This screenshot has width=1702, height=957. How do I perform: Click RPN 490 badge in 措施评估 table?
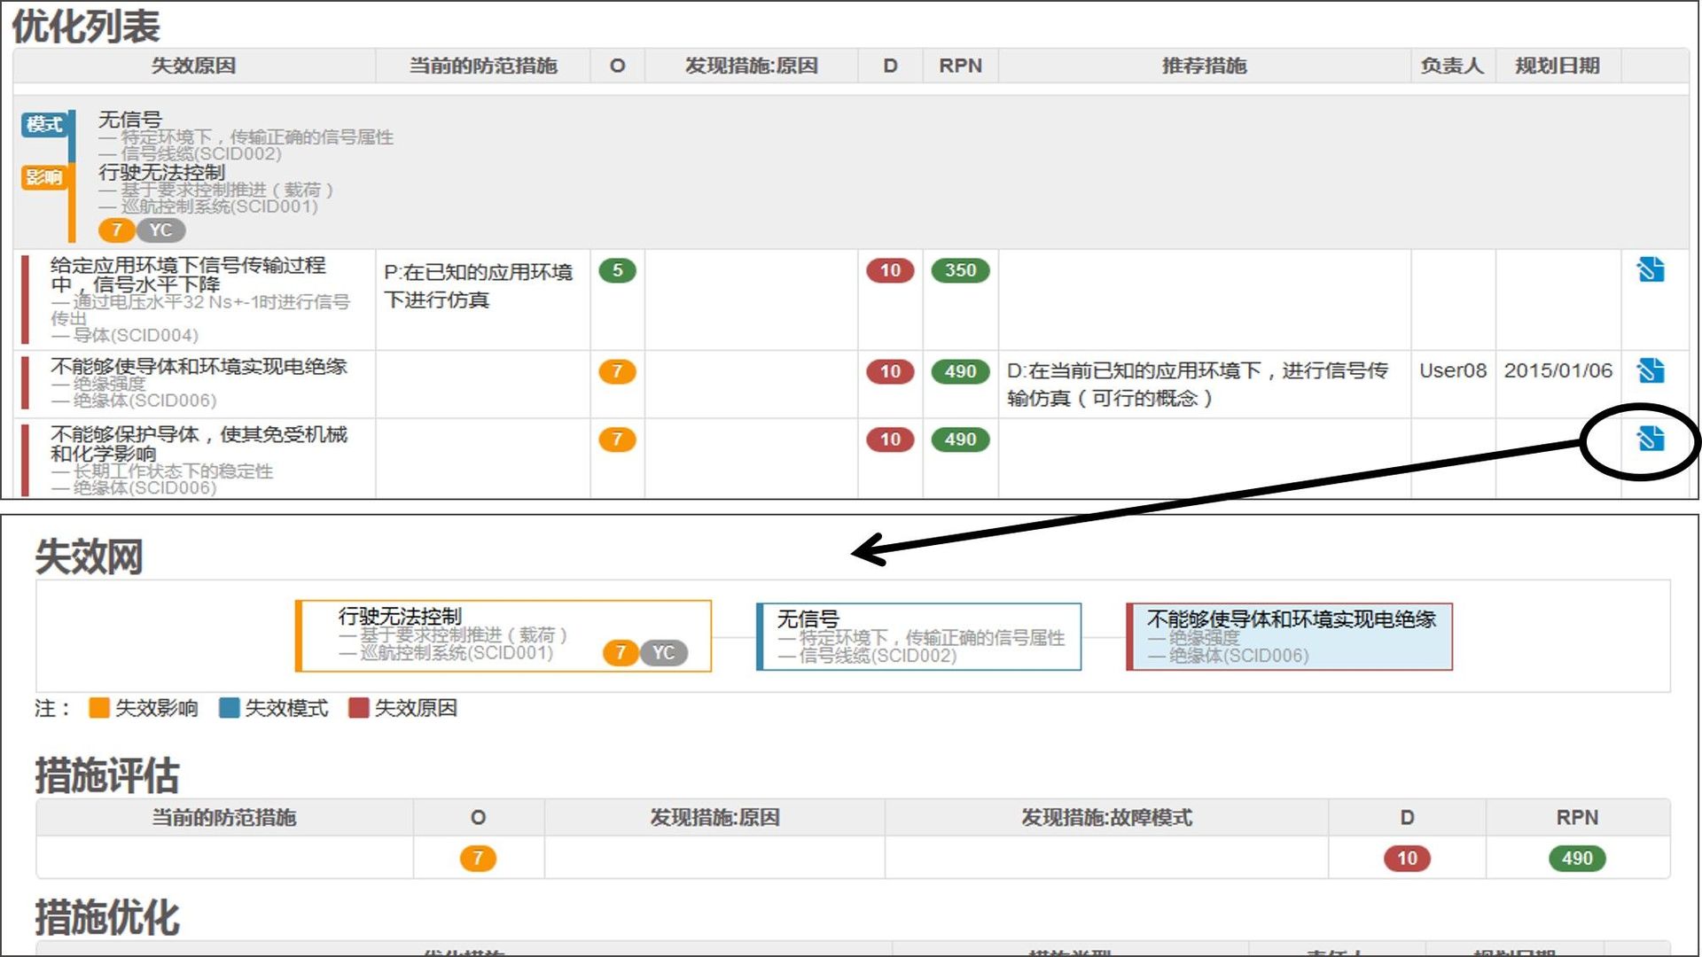pyautogui.click(x=1576, y=858)
